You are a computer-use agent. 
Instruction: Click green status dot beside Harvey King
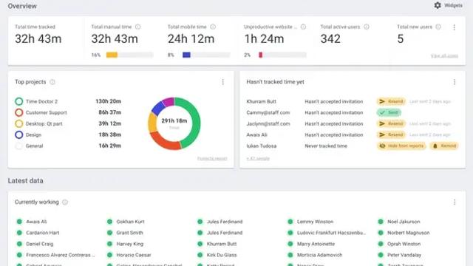pos(109,244)
